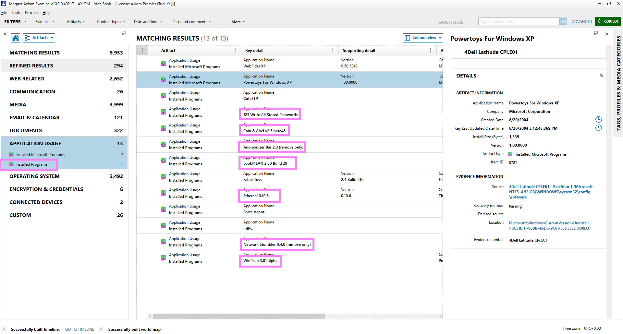Click the results horizontal scrollbar
This screenshot has width=623, height=334.
(238, 316)
